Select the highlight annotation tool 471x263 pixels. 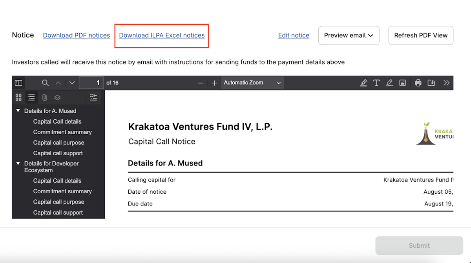(x=363, y=83)
